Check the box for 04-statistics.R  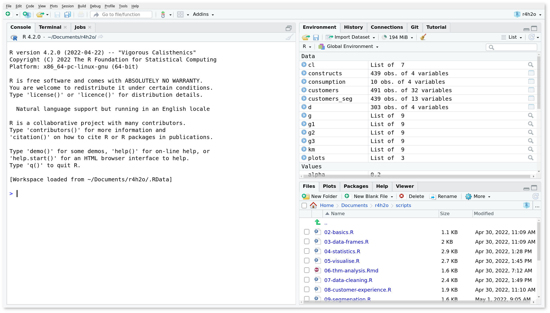(x=307, y=251)
